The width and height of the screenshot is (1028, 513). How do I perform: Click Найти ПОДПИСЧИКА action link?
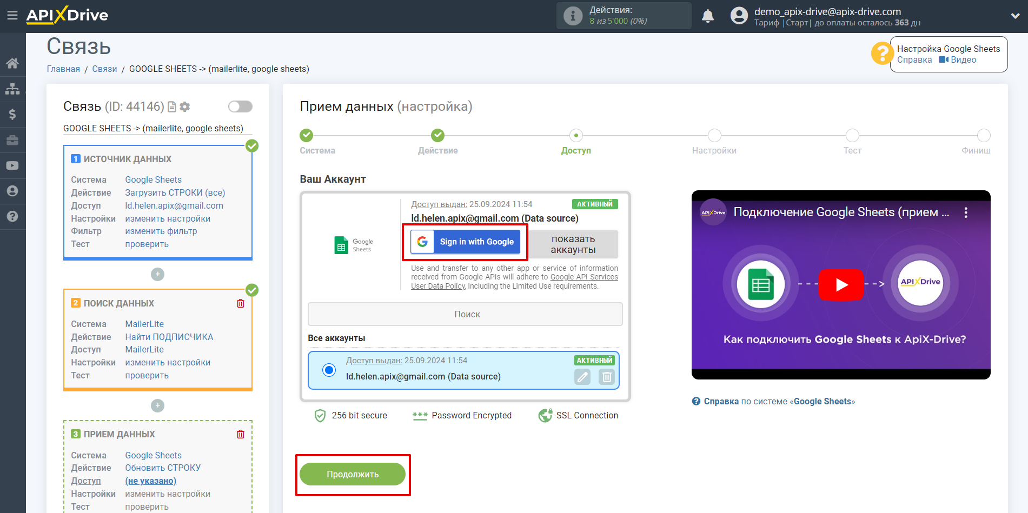pos(169,337)
